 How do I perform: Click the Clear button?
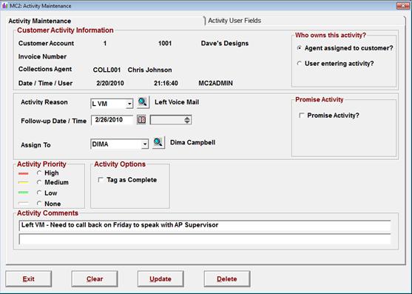point(95,278)
